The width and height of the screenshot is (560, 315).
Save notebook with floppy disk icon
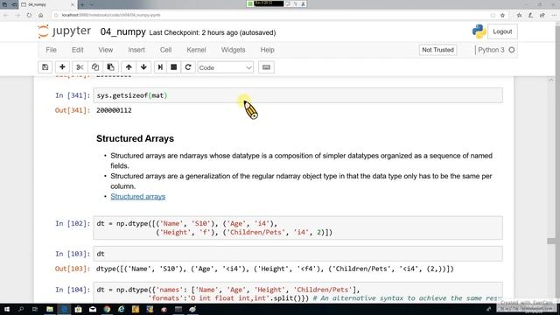pyautogui.click(x=45, y=67)
